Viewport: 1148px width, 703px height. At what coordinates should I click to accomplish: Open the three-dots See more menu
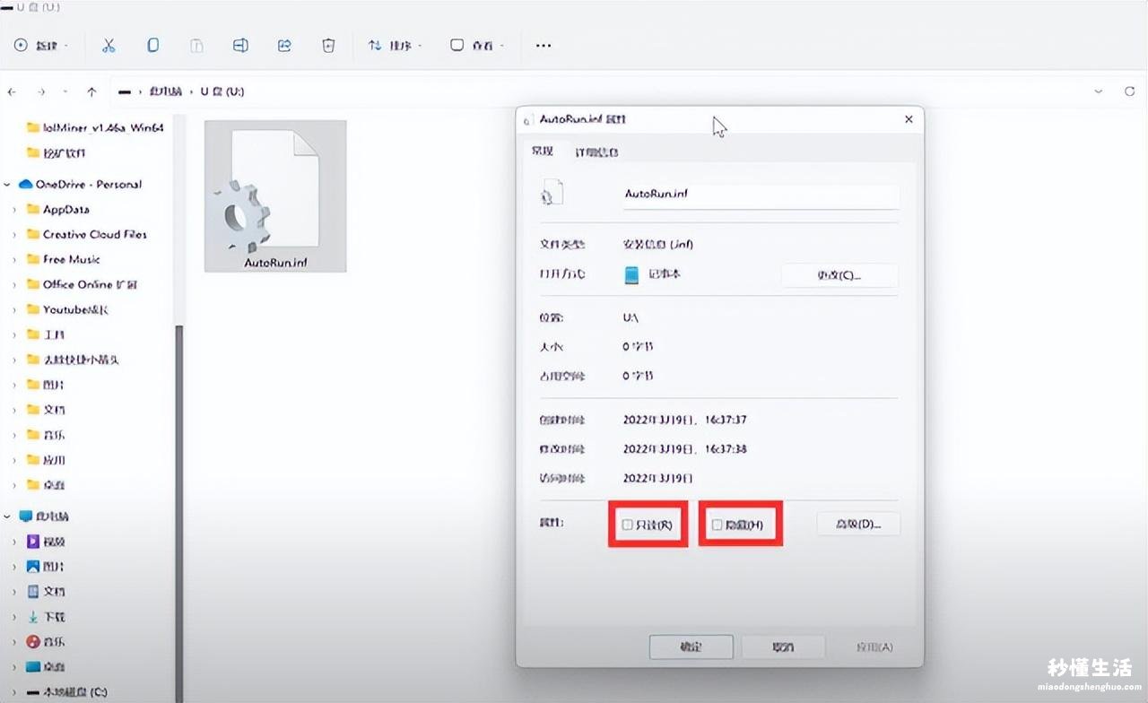click(544, 45)
